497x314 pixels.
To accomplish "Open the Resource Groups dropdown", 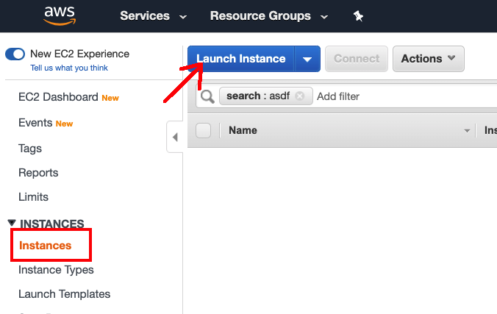I will click(269, 16).
